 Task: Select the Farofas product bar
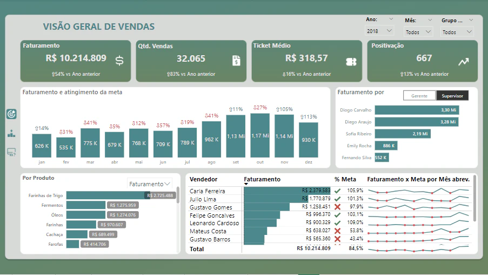[x=72, y=244]
